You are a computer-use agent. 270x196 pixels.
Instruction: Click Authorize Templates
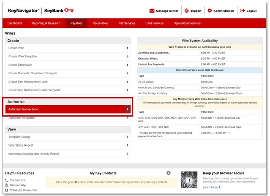click(x=22, y=118)
